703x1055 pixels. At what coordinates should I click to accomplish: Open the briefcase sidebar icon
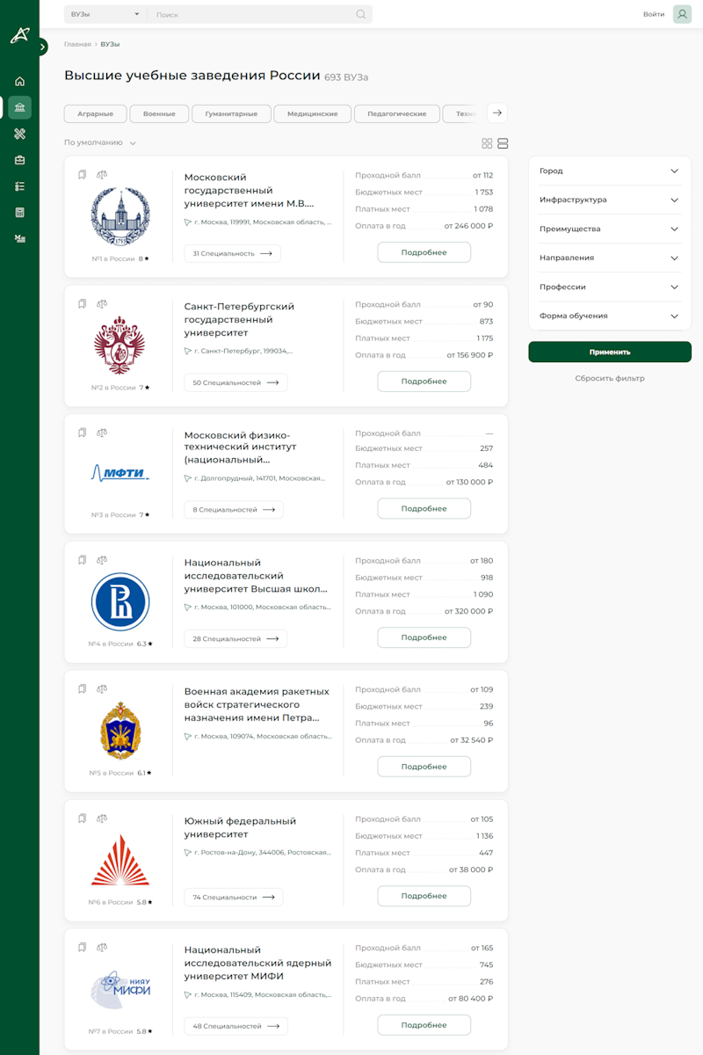(x=19, y=160)
